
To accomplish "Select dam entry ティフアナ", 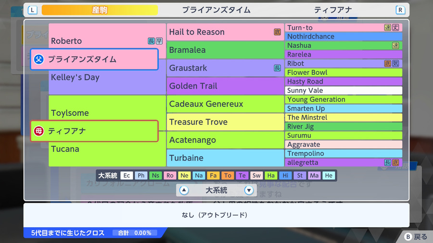I will point(94,131).
